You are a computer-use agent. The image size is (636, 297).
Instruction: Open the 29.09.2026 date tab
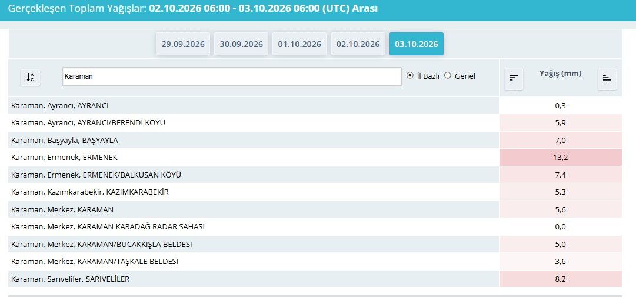[x=183, y=44]
